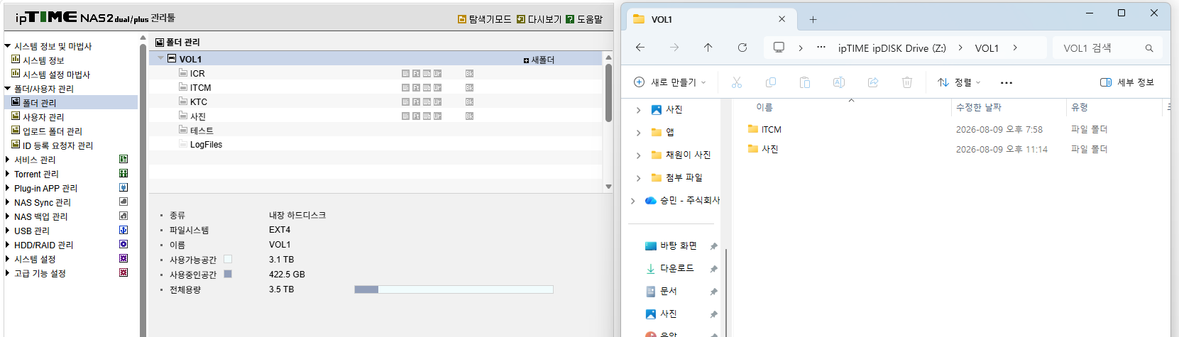1179x337 pixels.
Task: Click the NAS Sync 관리 icon
Action: [x=124, y=202]
